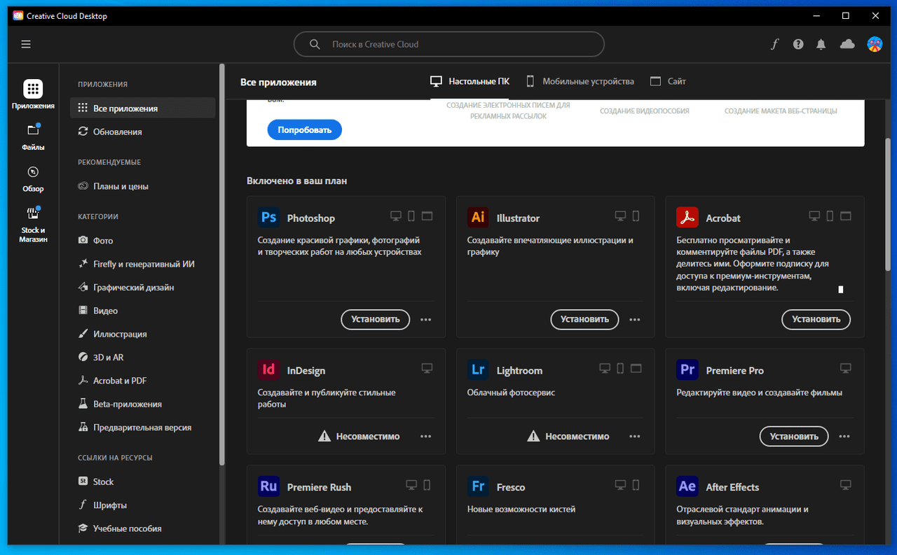
Task: Open notifications bell icon
Action: tap(821, 44)
